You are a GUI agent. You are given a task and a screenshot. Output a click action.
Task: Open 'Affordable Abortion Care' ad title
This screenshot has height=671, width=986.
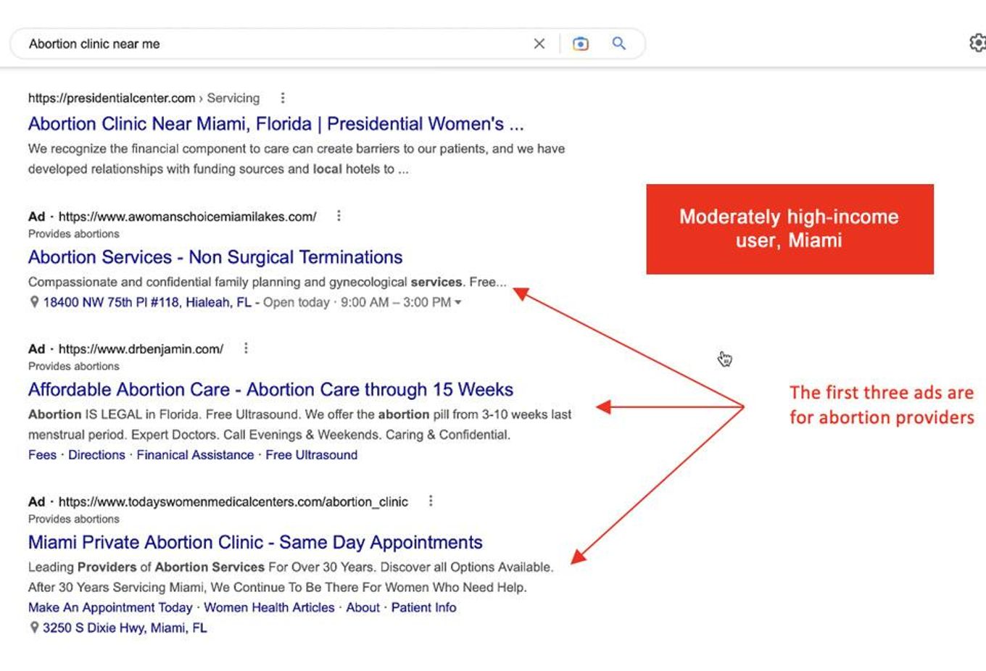point(270,390)
